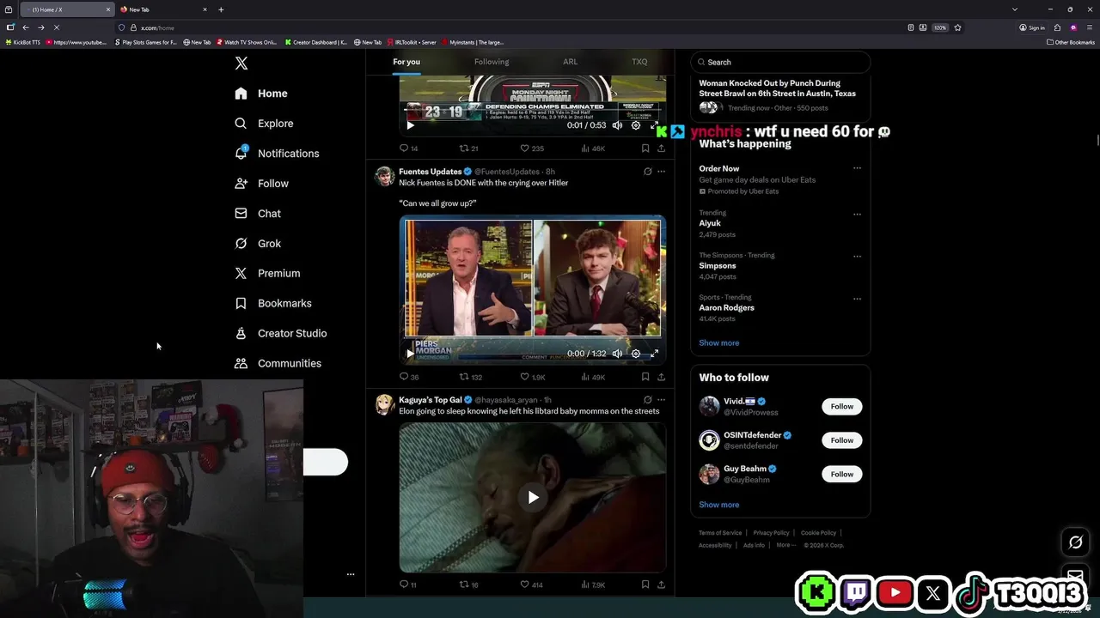1100x618 pixels.
Task: Mute the Piers Morgan video
Action: click(x=617, y=354)
